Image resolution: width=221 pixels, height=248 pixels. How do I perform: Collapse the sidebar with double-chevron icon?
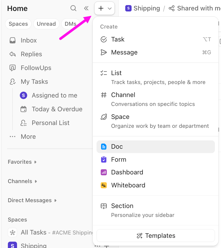(86, 8)
